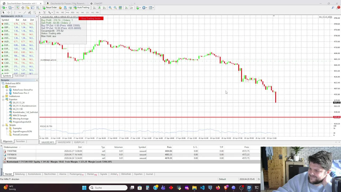
Task: Open the Kontohistorie terminal tab
Action: (34, 174)
